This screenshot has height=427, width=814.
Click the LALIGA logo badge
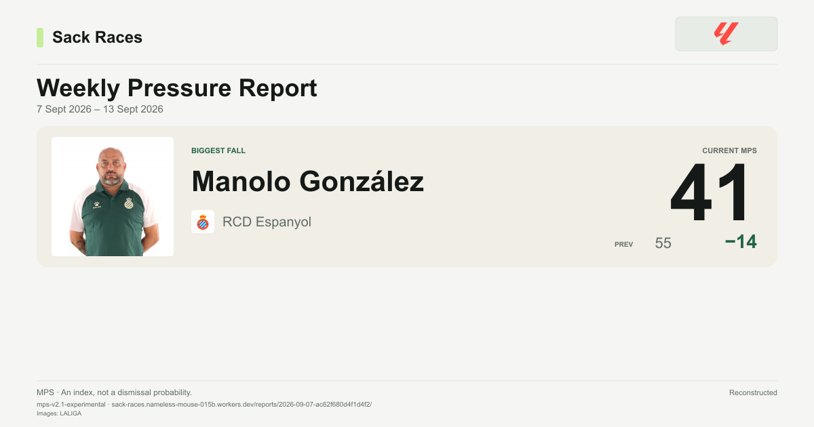[726, 34]
